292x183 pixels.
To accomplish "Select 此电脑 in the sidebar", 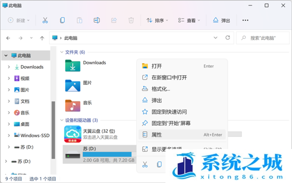I will click(24, 55).
